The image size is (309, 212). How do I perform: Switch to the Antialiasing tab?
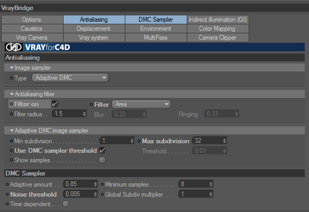(x=94, y=20)
